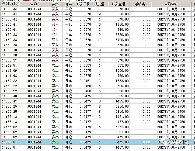Click the amount cell 1425.00
The image size is (195, 151).
122,101
